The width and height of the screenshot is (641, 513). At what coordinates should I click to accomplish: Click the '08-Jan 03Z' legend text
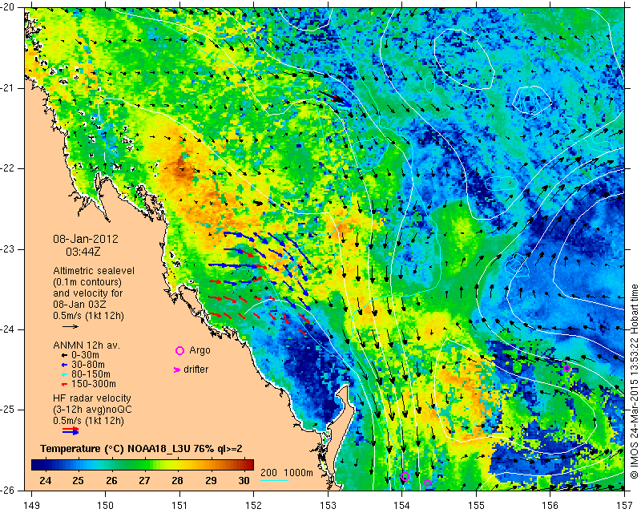coord(79,305)
